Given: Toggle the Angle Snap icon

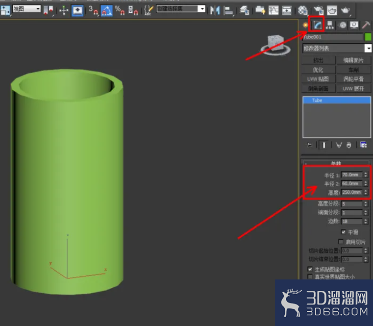Looking at the screenshot, I should [106, 10].
